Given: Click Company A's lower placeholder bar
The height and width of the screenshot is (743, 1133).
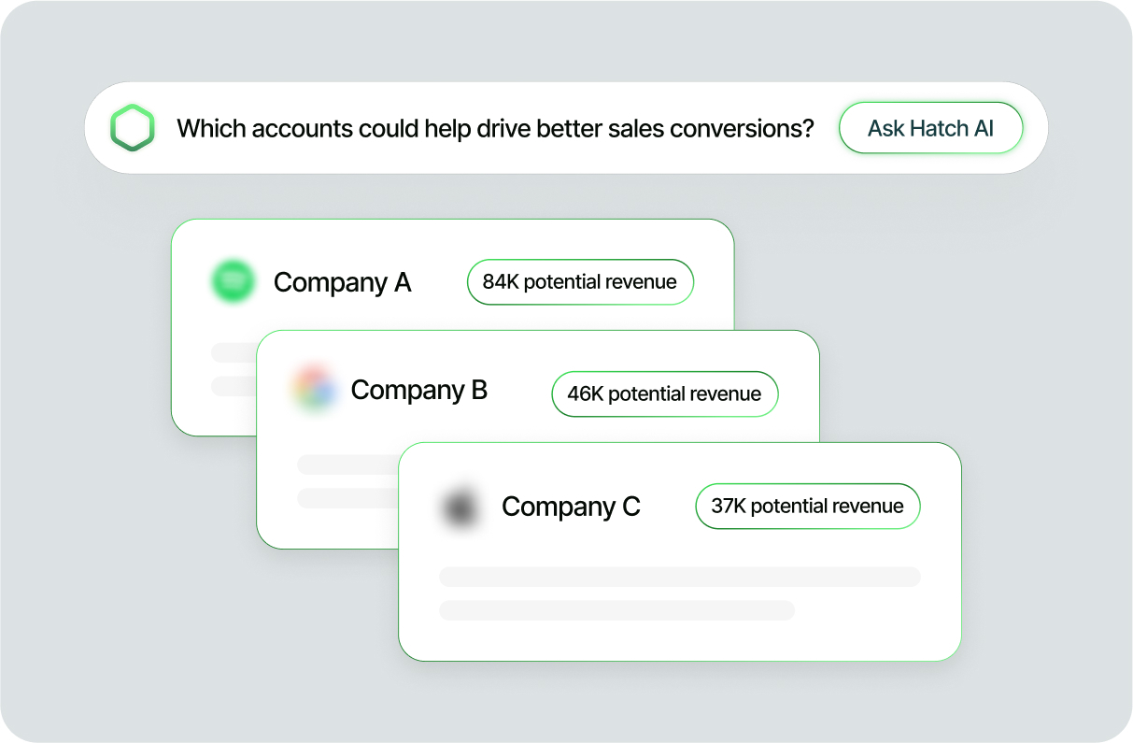Looking at the screenshot, I should [234, 386].
